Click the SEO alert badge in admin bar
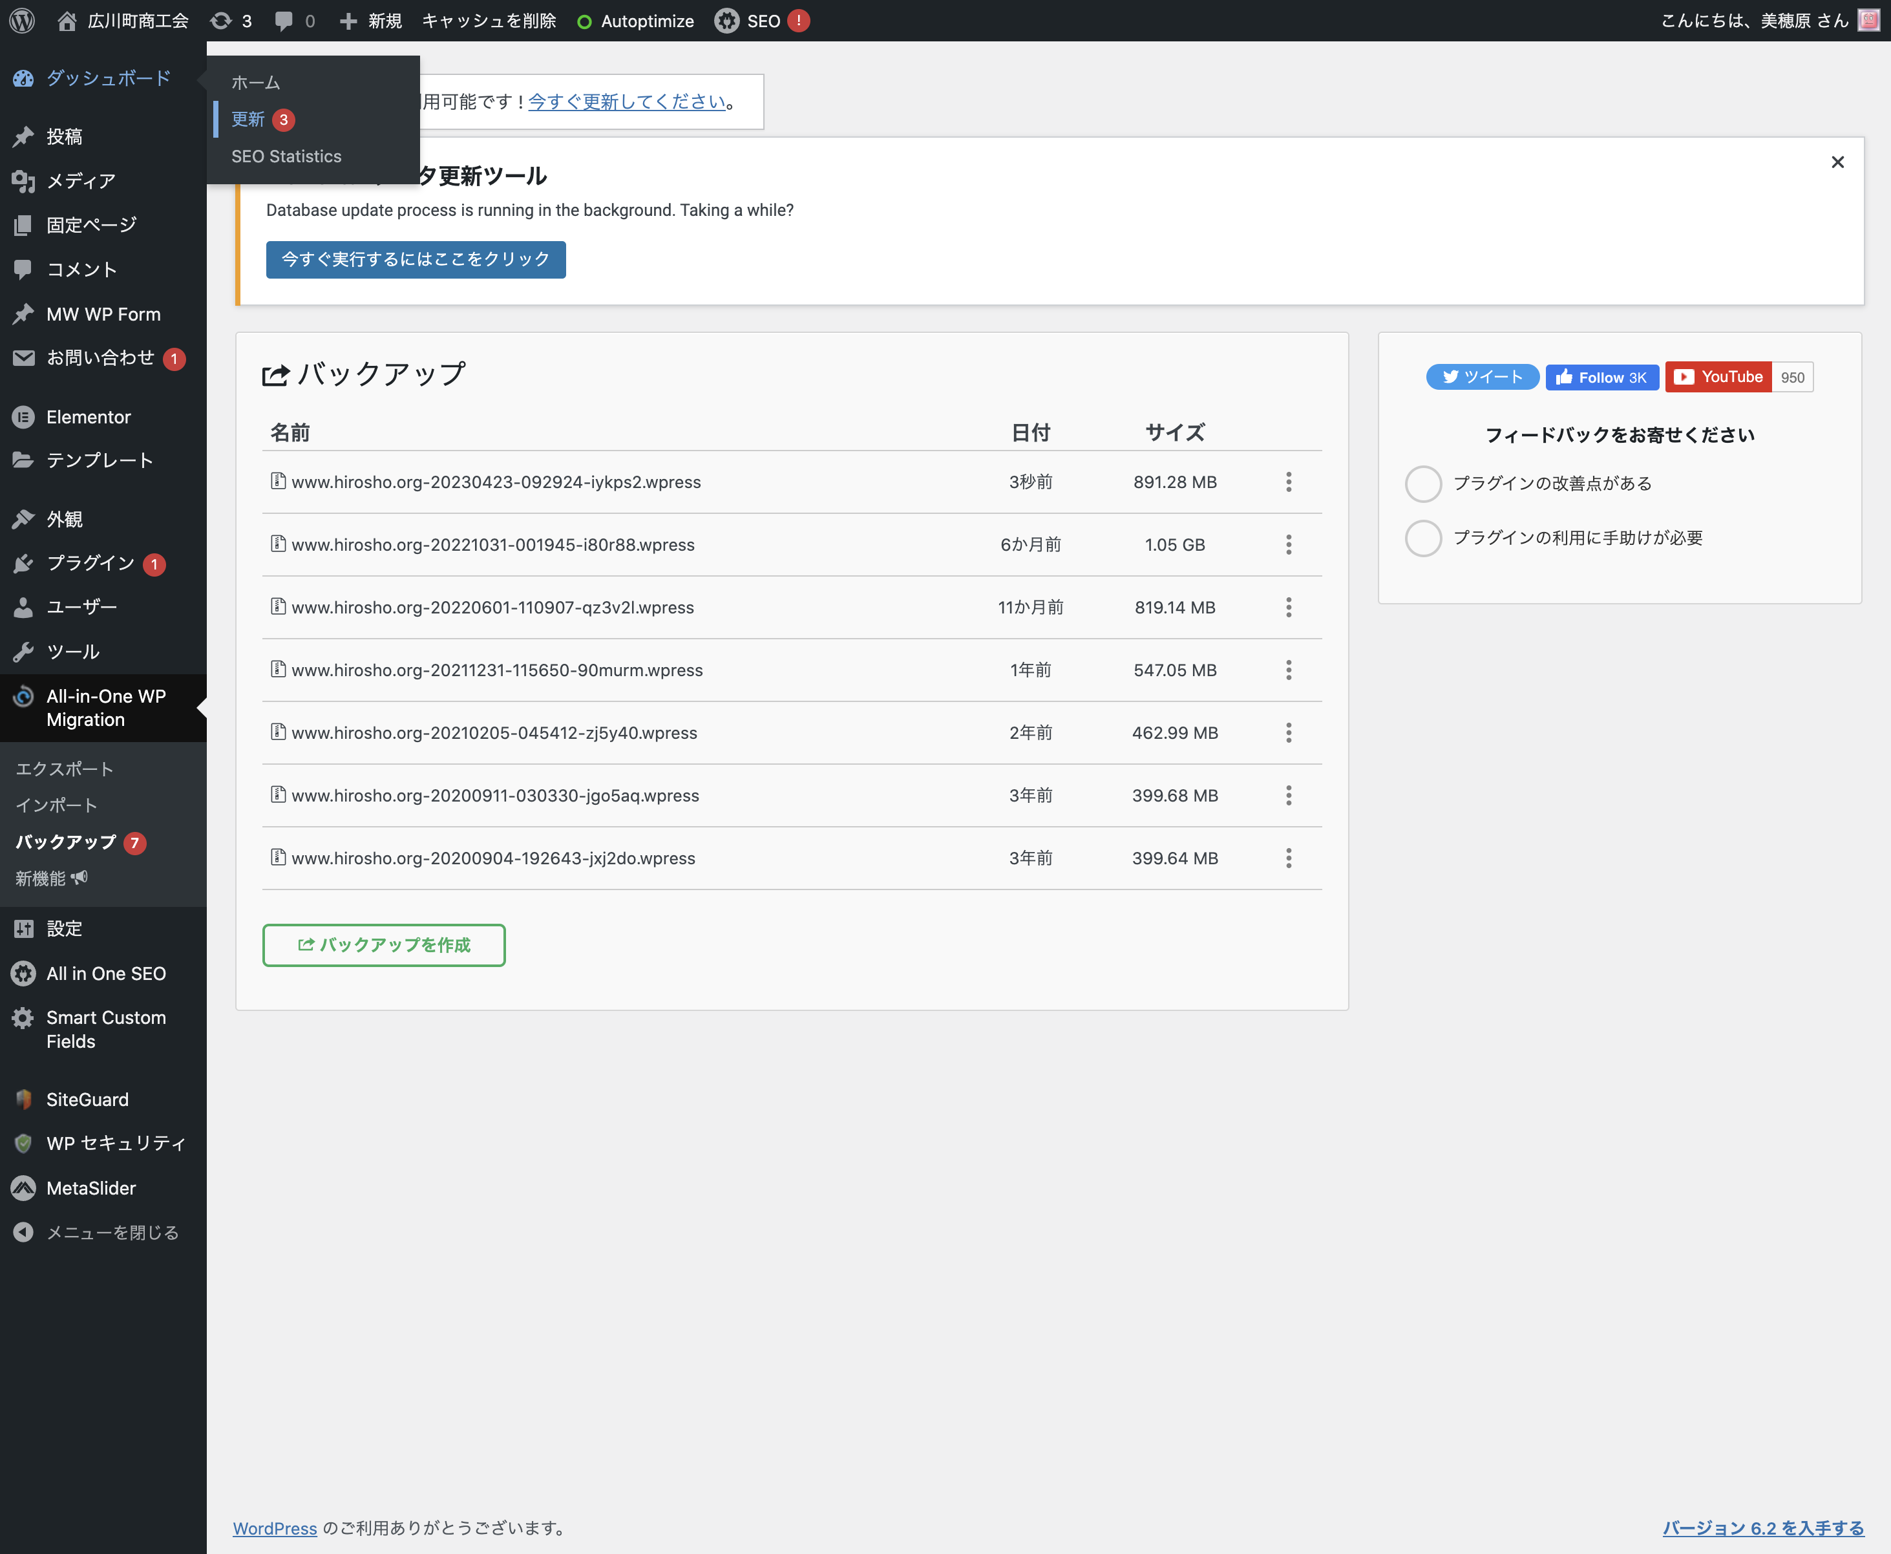1891x1554 pixels. point(799,21)
